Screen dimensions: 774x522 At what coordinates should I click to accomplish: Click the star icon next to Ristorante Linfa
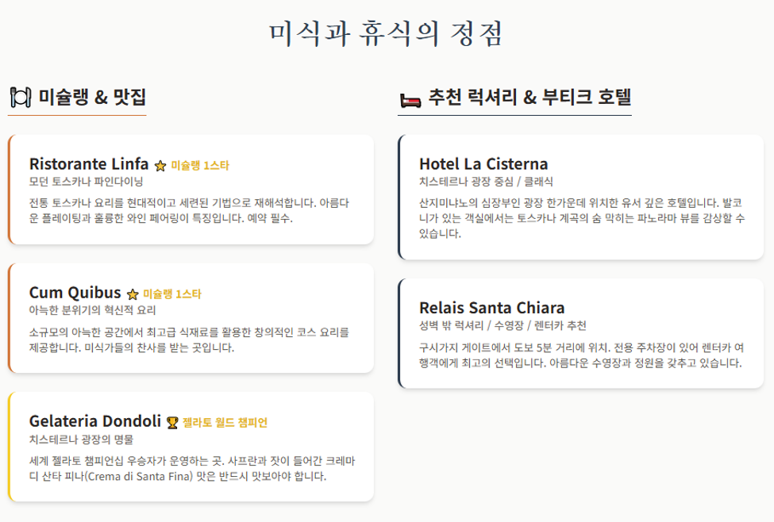160,166
